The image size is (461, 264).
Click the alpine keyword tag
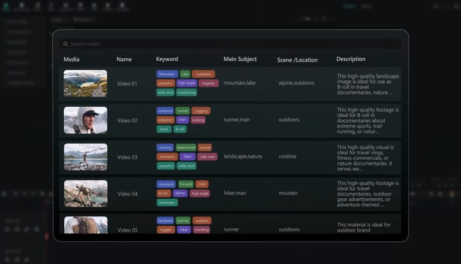180,193
